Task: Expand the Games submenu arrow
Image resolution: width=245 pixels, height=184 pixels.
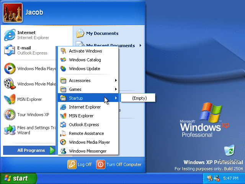Action: tap(116, 89)
